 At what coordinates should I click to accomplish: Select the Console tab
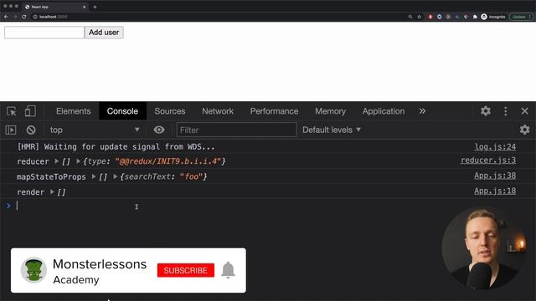[122, 111]
